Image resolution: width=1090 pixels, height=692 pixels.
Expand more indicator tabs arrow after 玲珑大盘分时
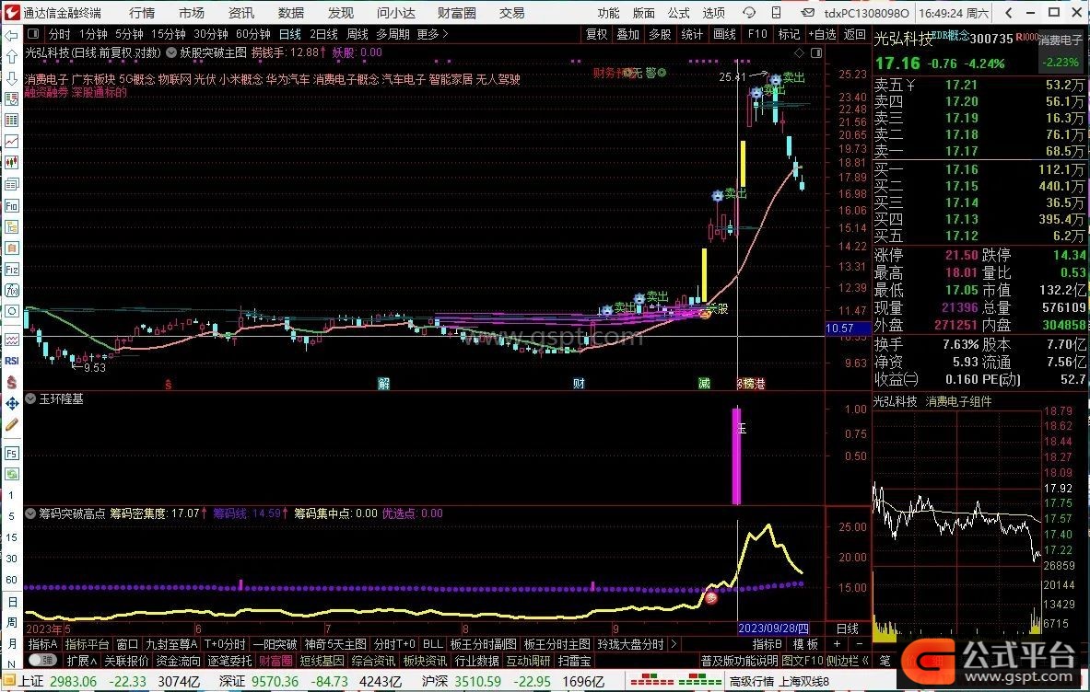pos(673,644)
